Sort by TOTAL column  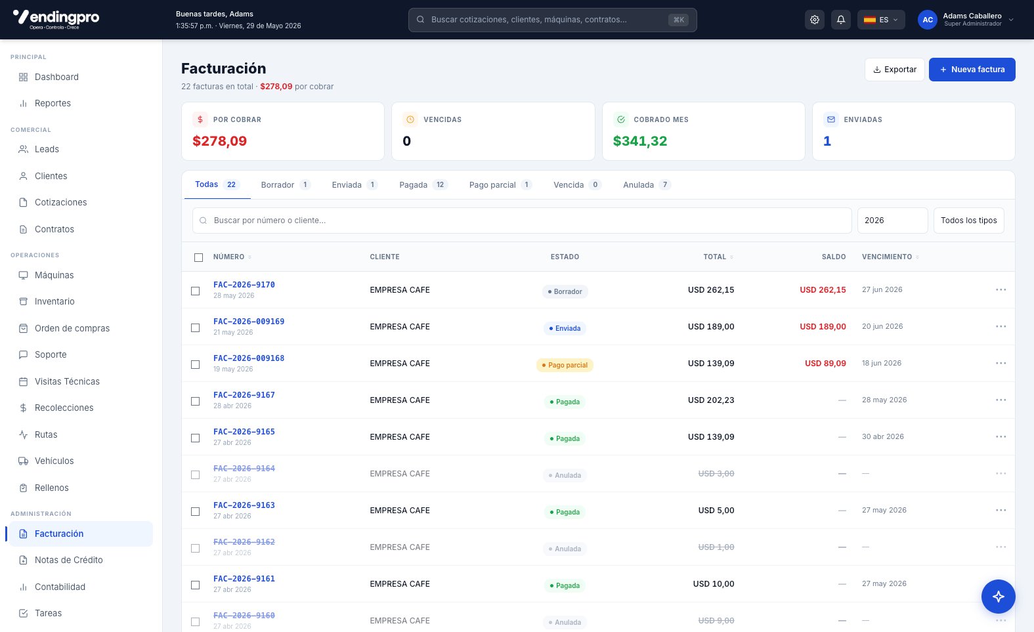718,257
